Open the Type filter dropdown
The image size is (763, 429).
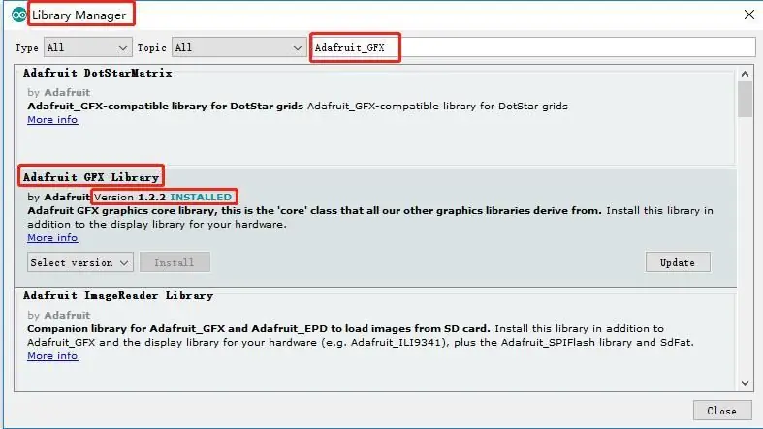pos(88,47)
